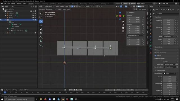Select the Annotate tool
The image size is (180, 101).
pyautogui.click(x=41, y=37)
